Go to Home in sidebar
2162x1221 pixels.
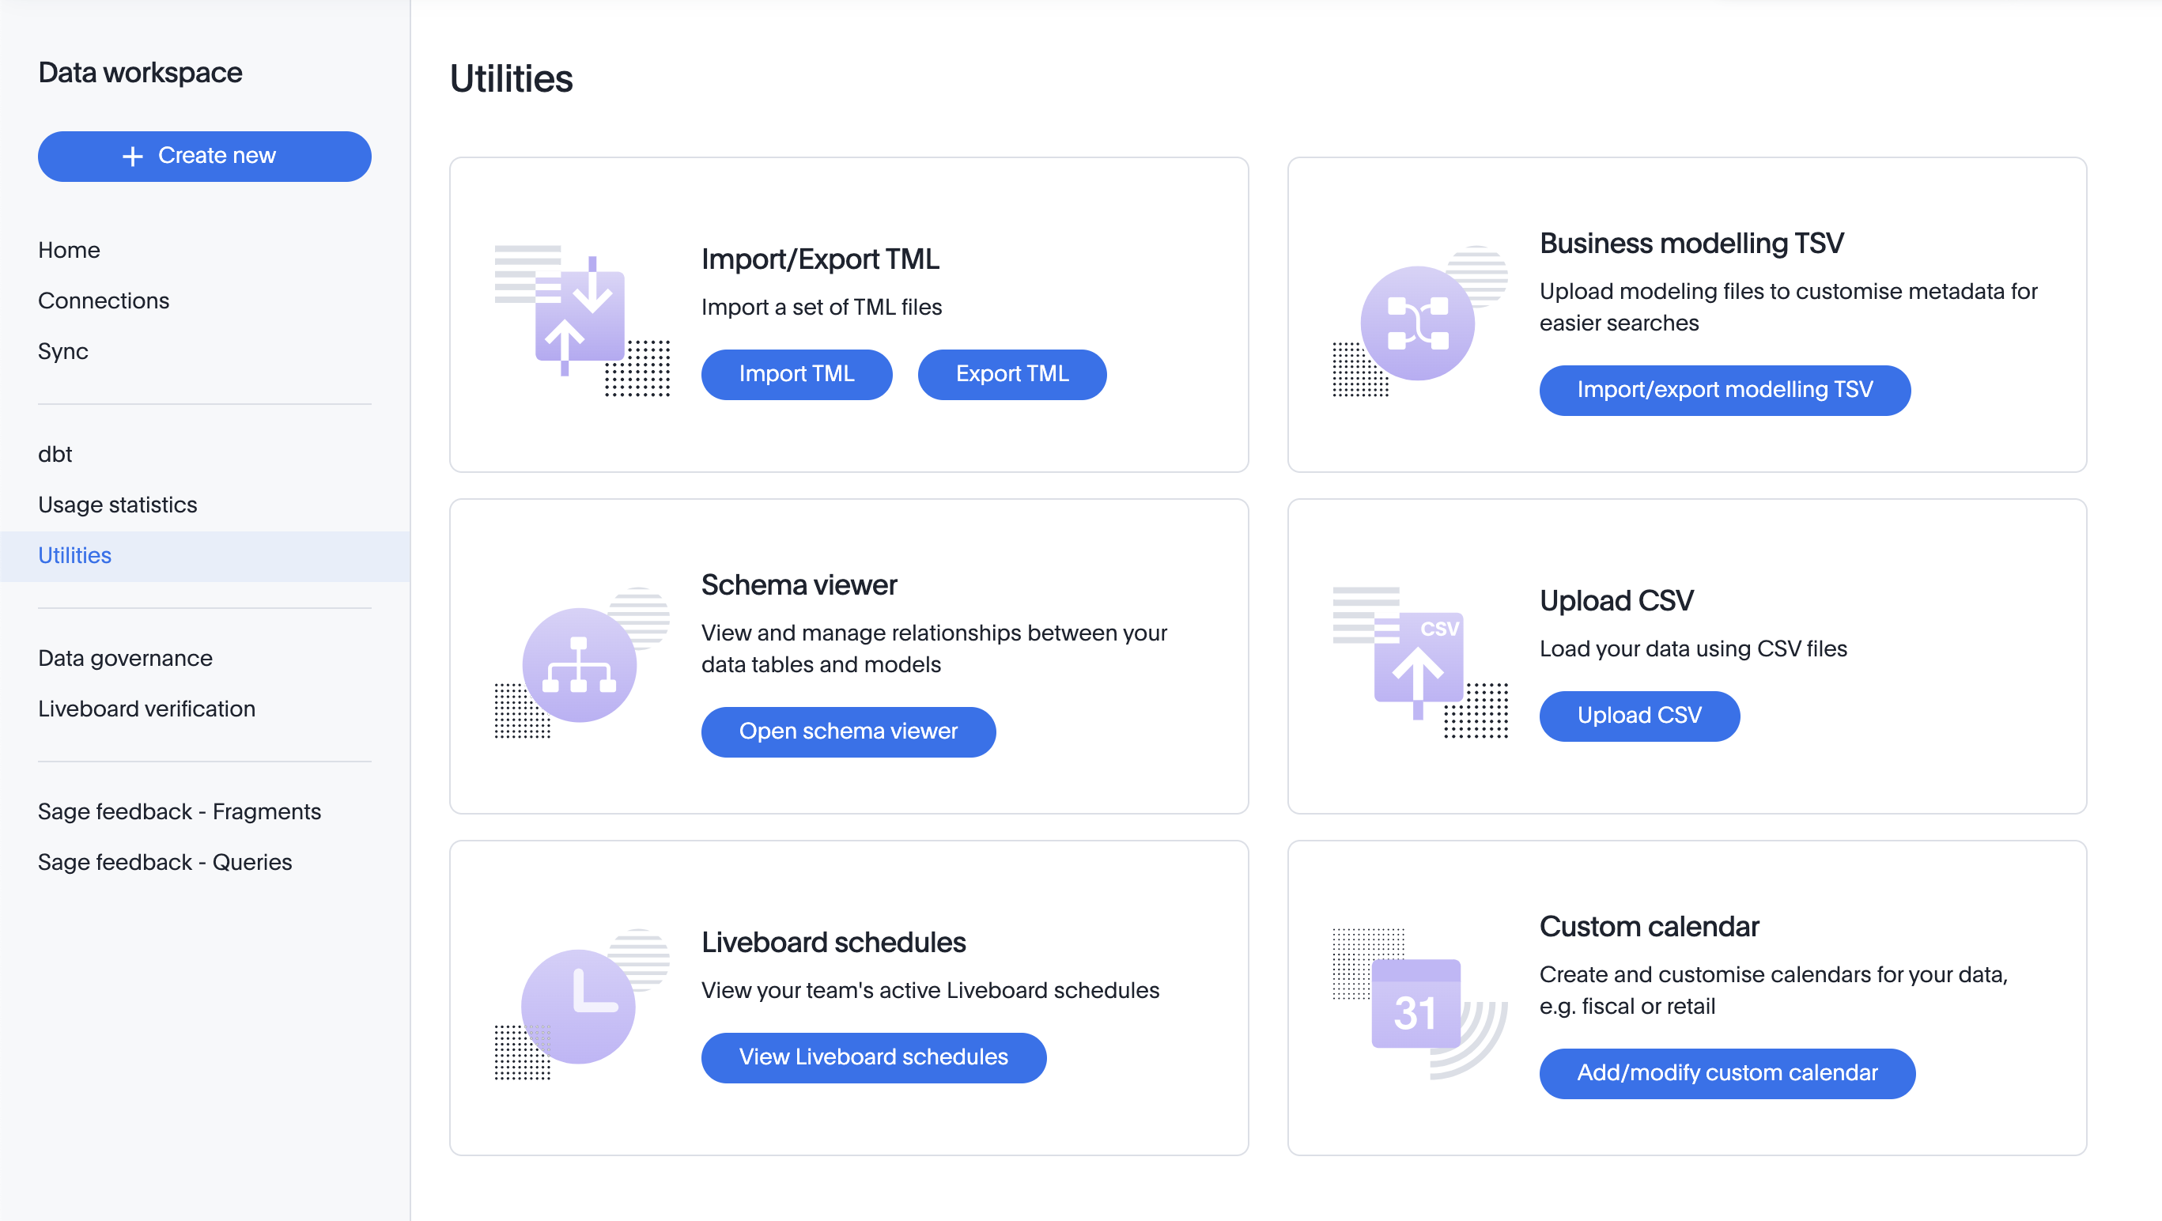(69, 250)
